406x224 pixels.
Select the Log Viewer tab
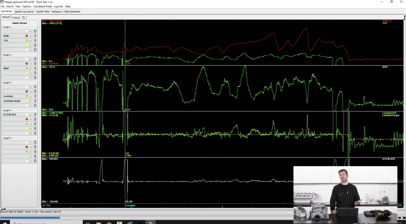(6, 11)
